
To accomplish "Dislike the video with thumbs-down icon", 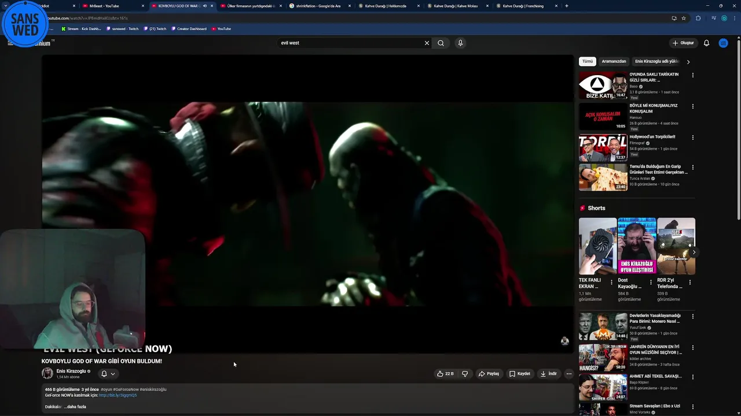I will 465,374.
